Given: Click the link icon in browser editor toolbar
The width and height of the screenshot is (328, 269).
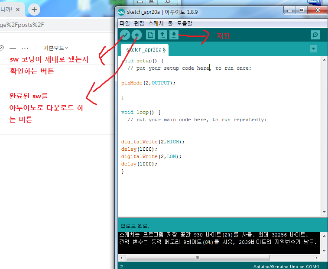Looking at the screenshot, I should click(x=1, y=49).
